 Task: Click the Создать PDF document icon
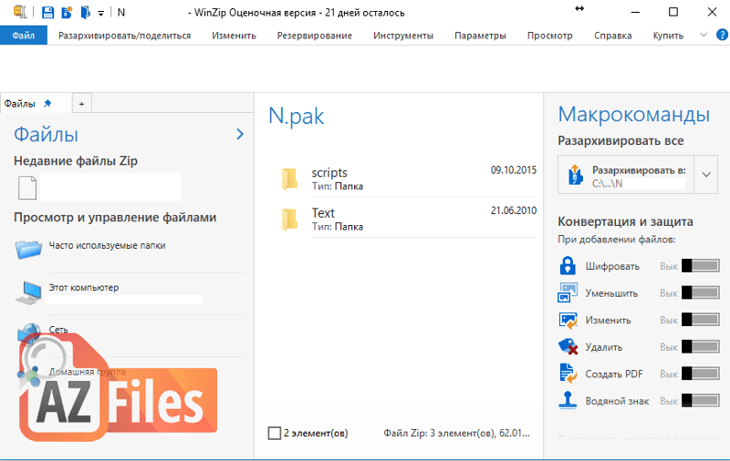(x=568, y=374)
